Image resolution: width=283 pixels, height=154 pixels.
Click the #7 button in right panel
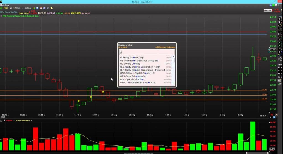click(279, 77)
